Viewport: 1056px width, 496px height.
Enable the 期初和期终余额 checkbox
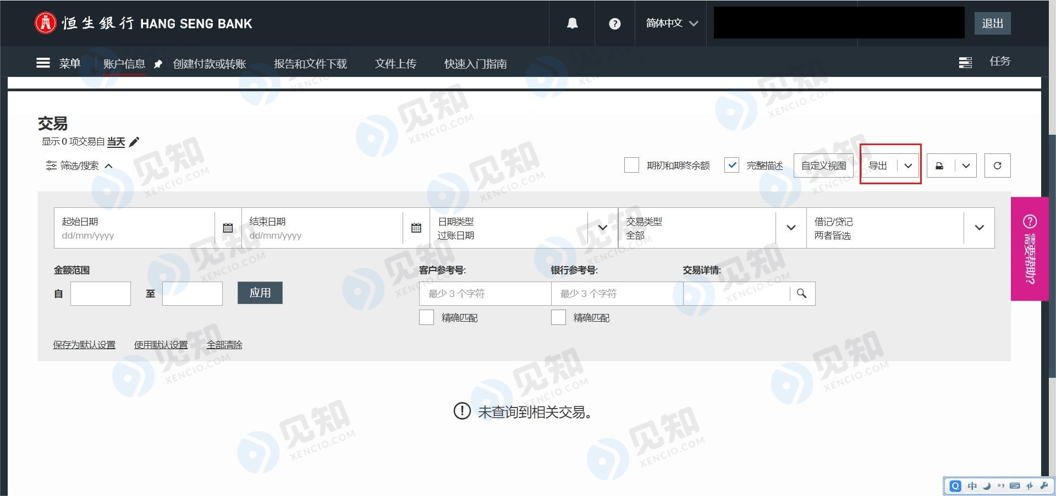tap(631, 165)
